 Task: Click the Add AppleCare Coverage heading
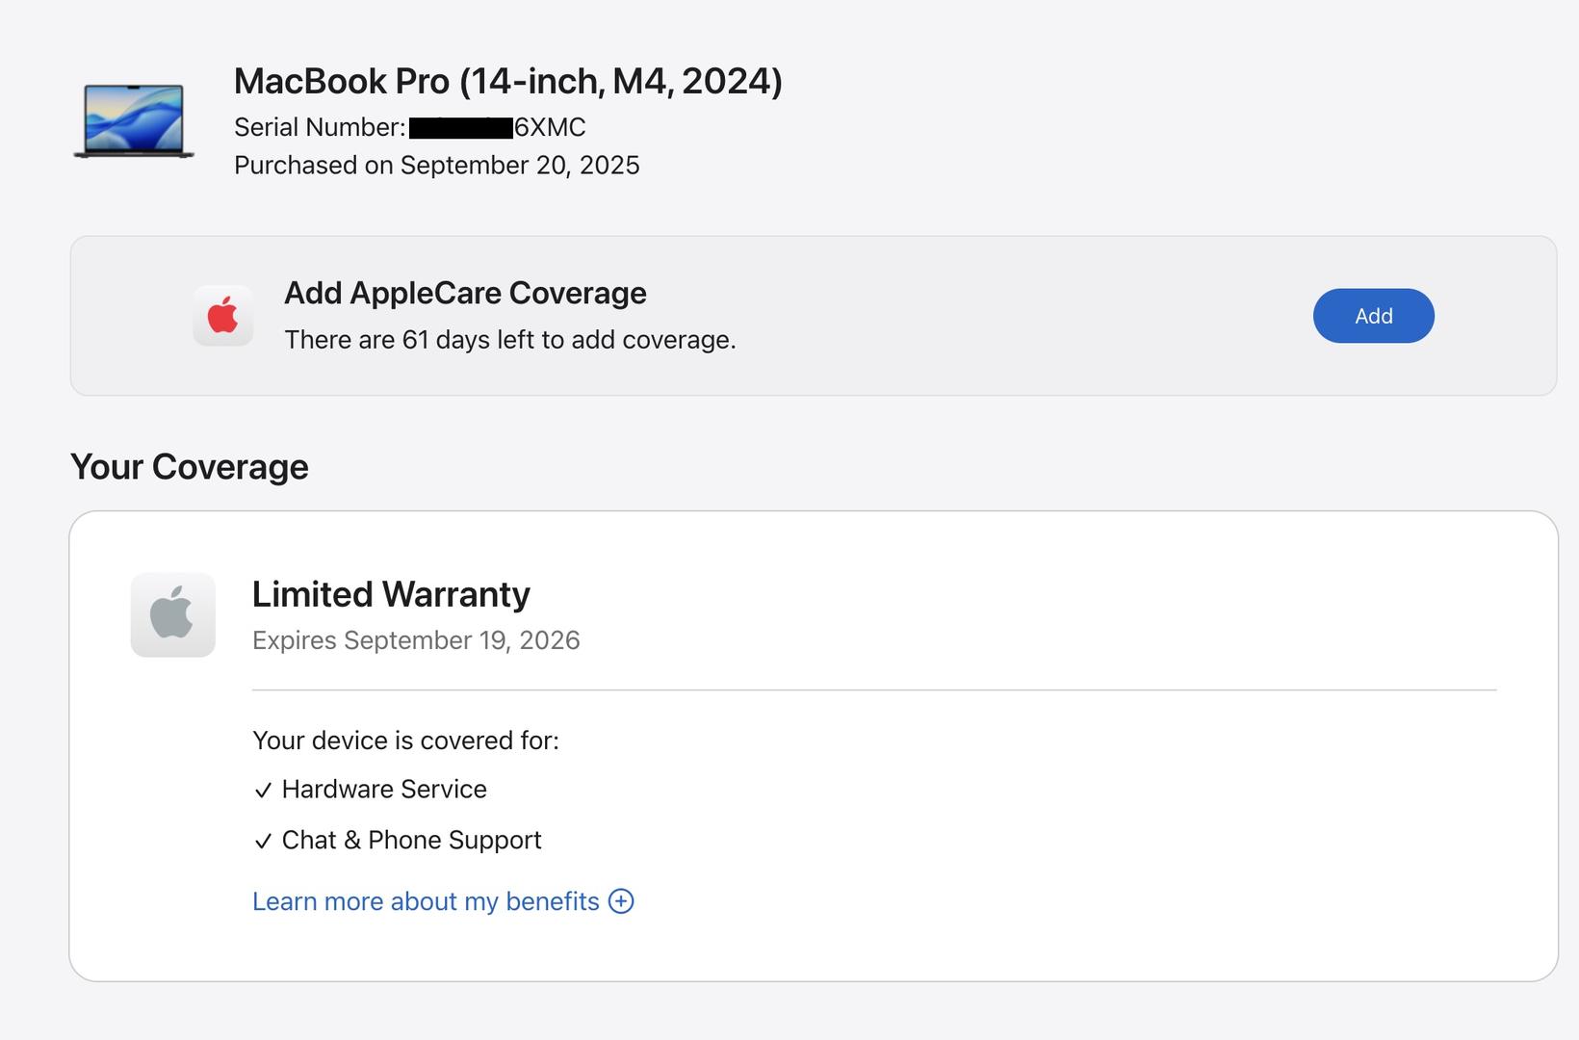(465, 293)
